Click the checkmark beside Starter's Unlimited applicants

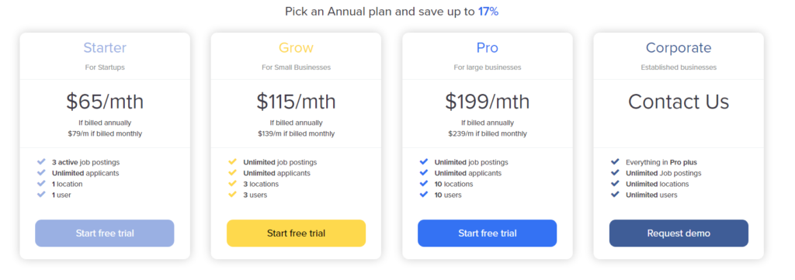click(x=42, y=173)
